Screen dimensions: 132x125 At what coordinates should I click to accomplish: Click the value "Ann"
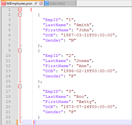(83, 66)
